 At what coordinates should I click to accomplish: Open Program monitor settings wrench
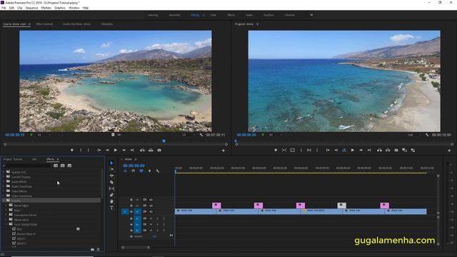click(x=427, y=135)
